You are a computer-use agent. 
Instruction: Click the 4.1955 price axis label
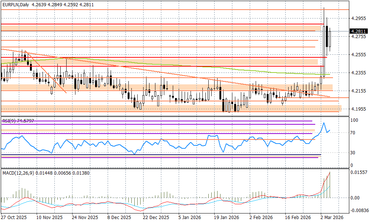tap(359, 109)
